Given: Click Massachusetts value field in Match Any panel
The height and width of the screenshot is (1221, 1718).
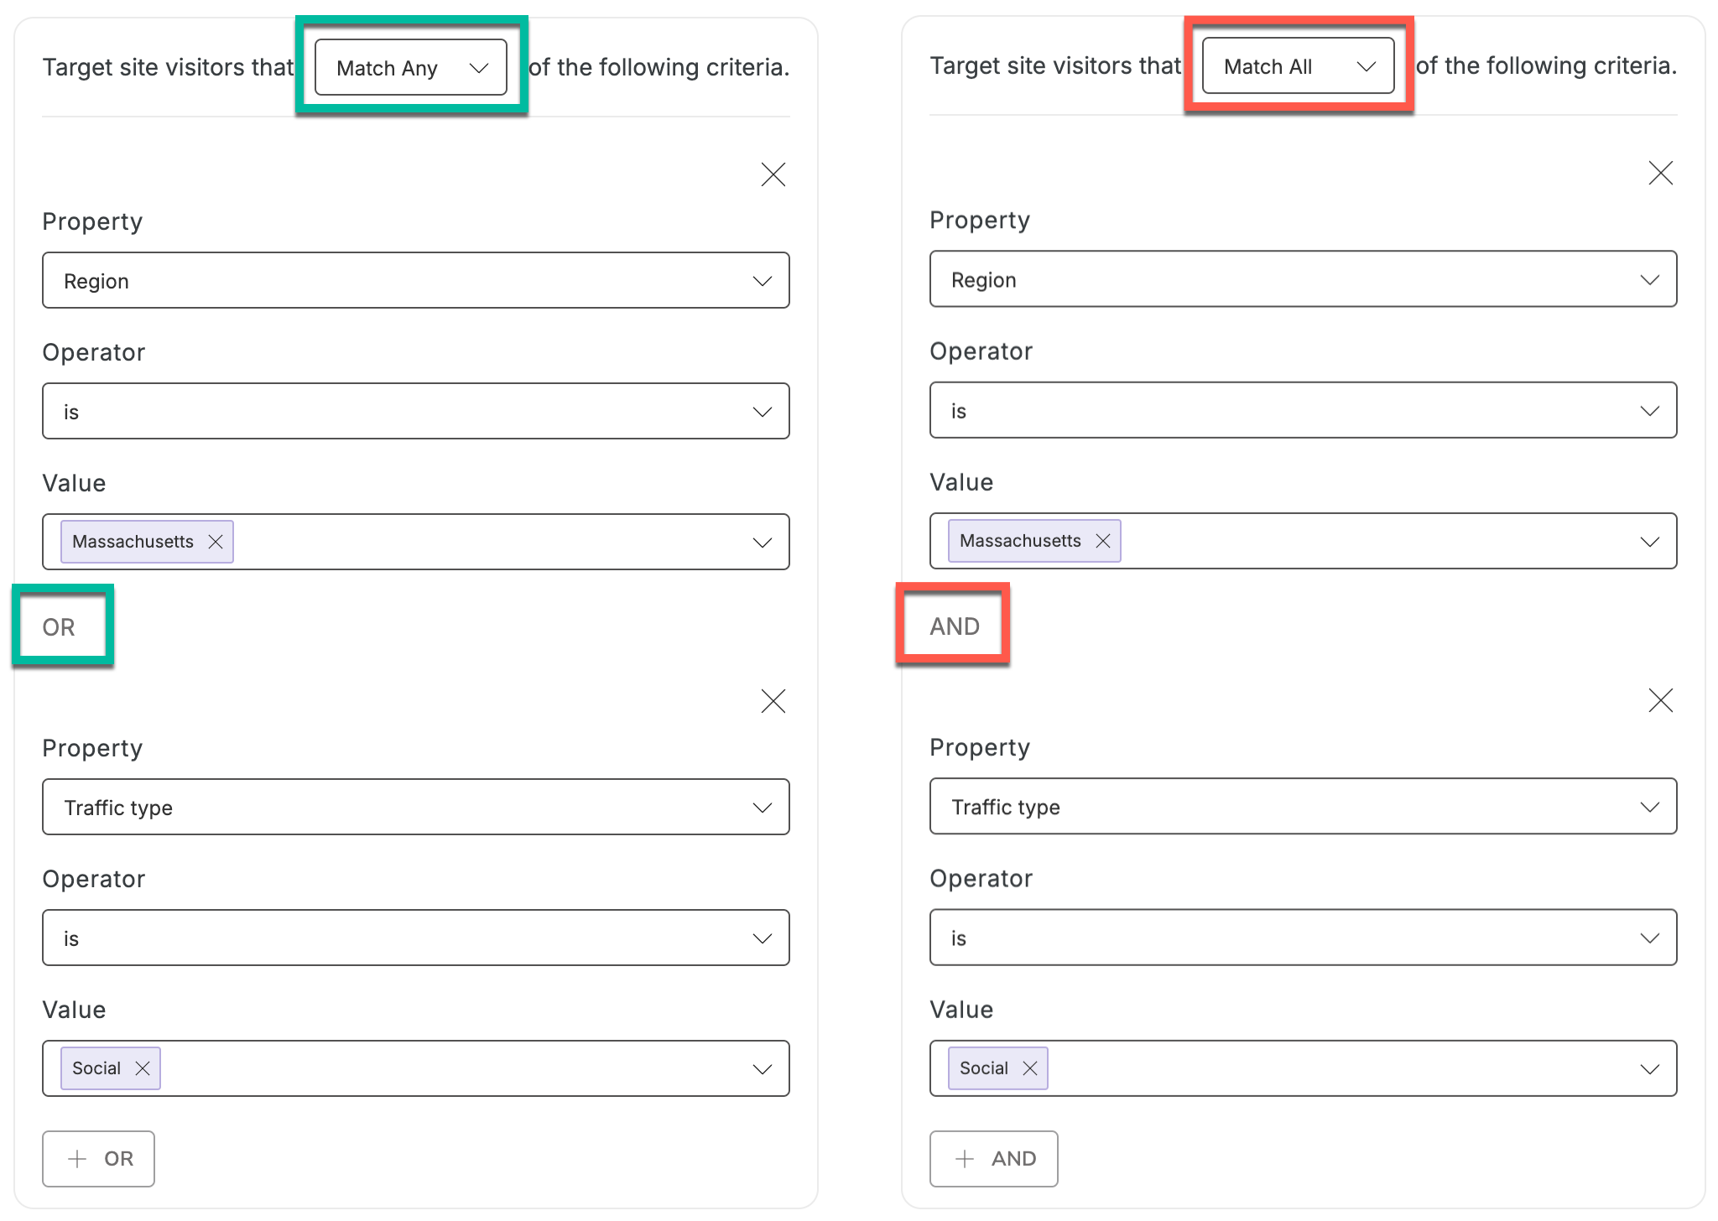Looking at the screenshot, I should click(x=416, y=542).
